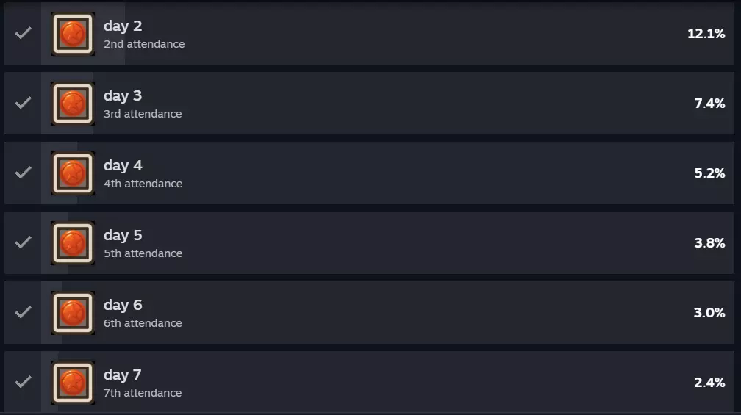Click the day 6 achievement badge icon
Screen dimensions: 741x415
pyautogui.click(x=73, y=313)
